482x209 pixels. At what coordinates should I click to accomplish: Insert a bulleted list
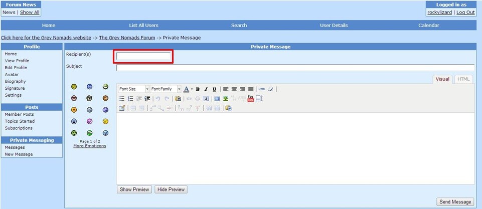pyautogui.click(x=122, y=99)
